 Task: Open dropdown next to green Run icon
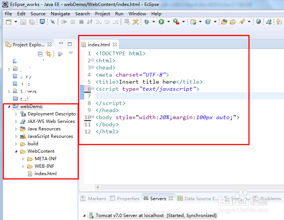[x=168, y=22]
